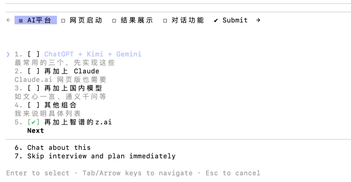
Task: Click the box icon beside 网页启动
Action: pyautogui.click(x=63, y=20)
